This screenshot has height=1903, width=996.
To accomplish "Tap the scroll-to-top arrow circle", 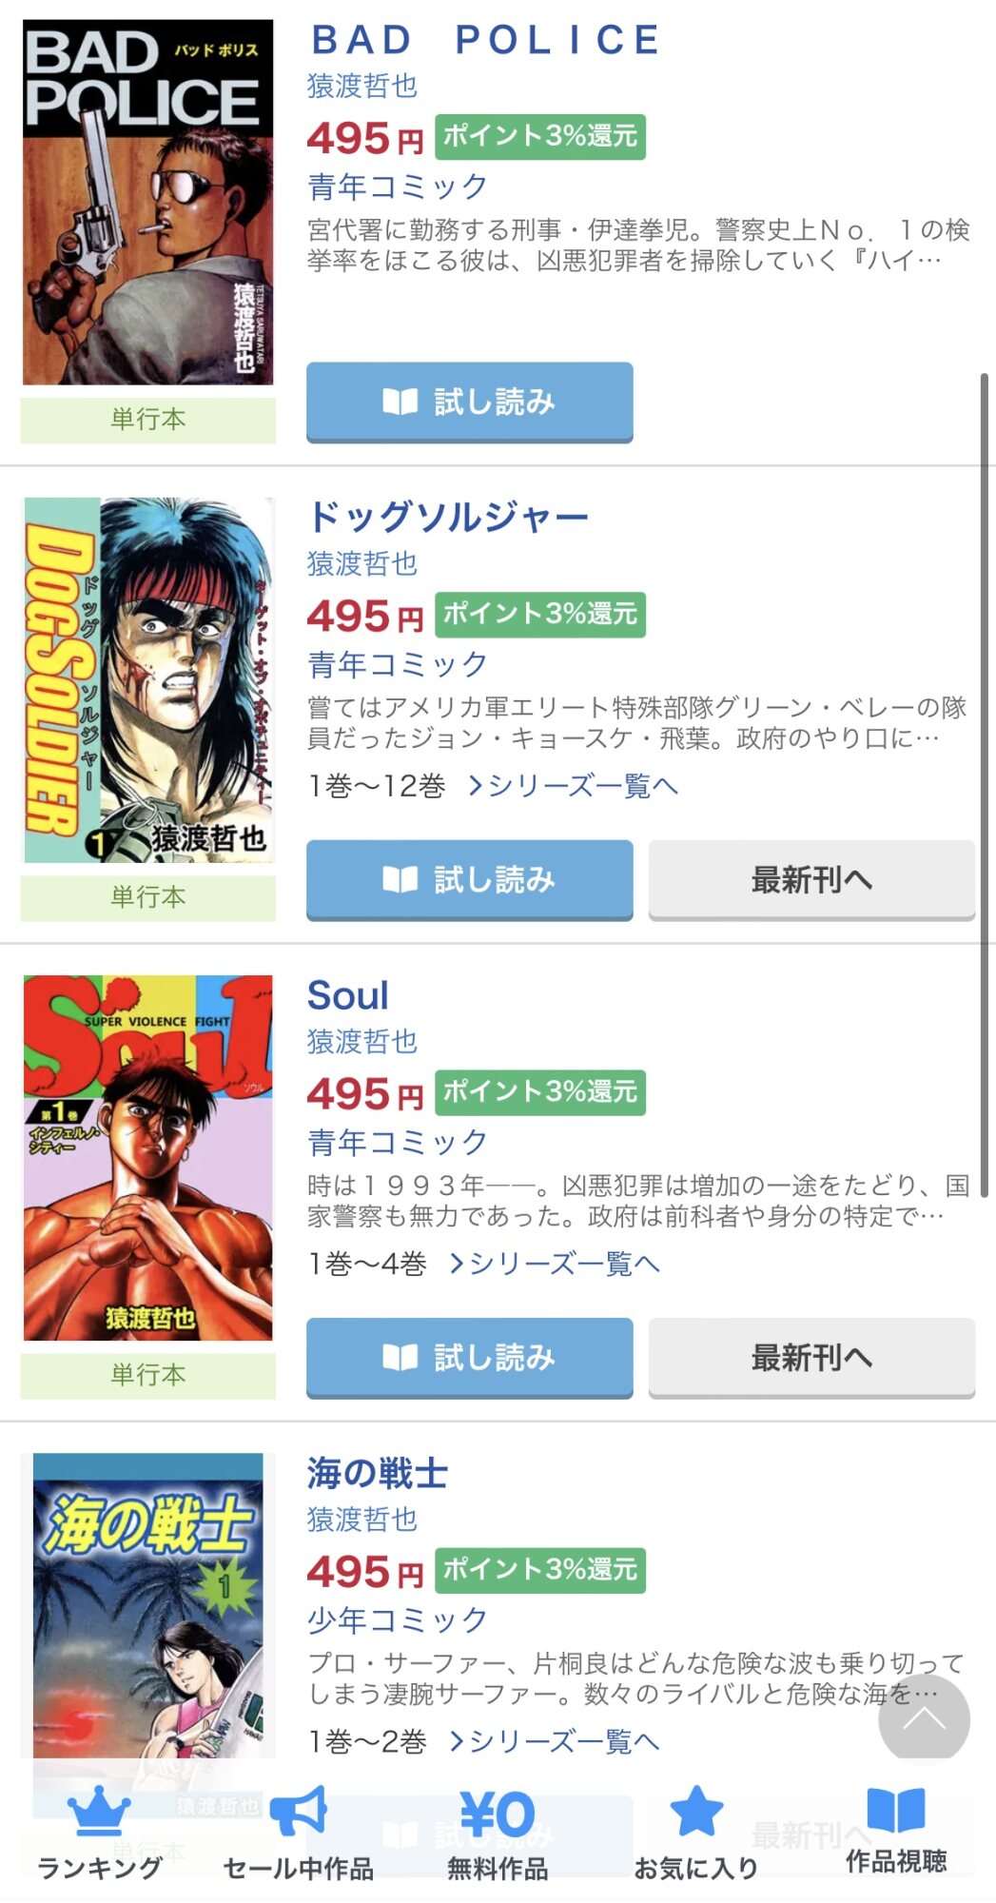I will [x=924, y=1720].
